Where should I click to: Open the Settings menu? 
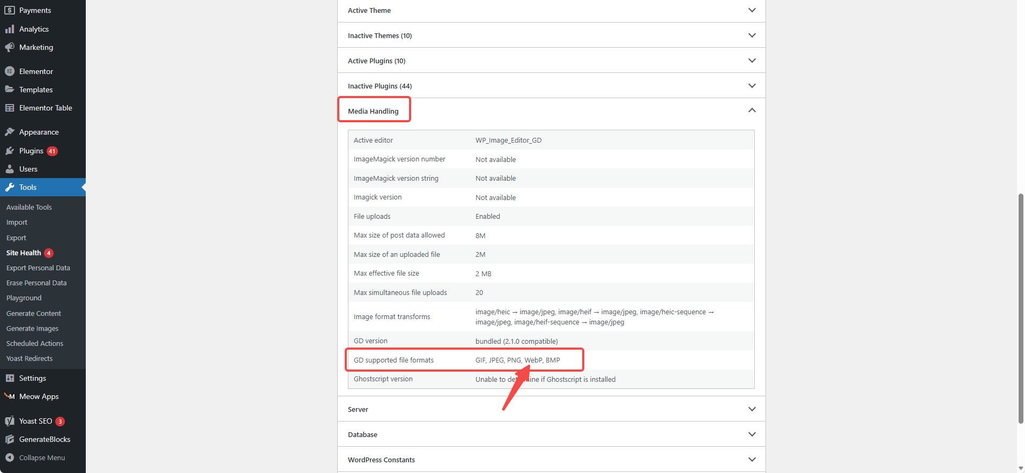[32, 378]
